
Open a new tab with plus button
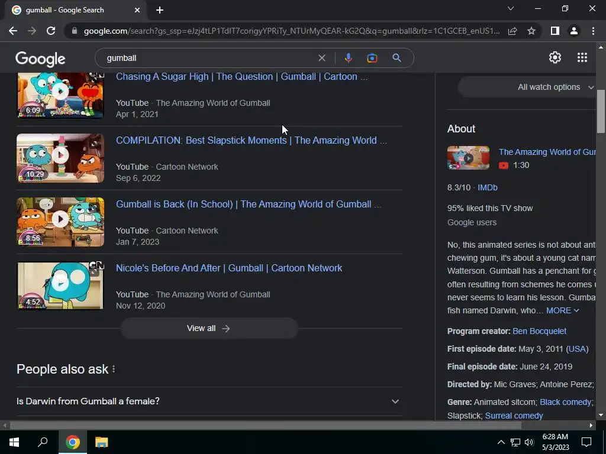coord(160,10)
